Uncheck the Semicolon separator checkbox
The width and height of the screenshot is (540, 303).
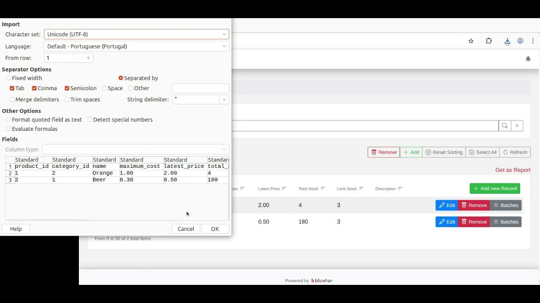[x=67, y=88]
